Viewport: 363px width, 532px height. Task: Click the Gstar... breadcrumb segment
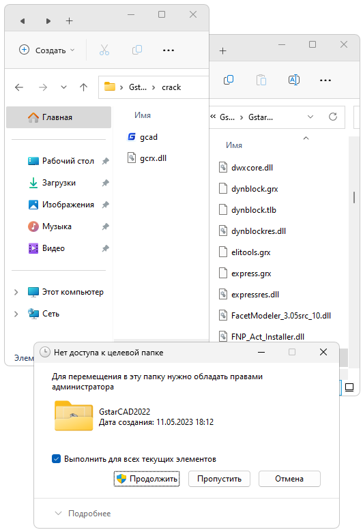[x=261, y=117]
